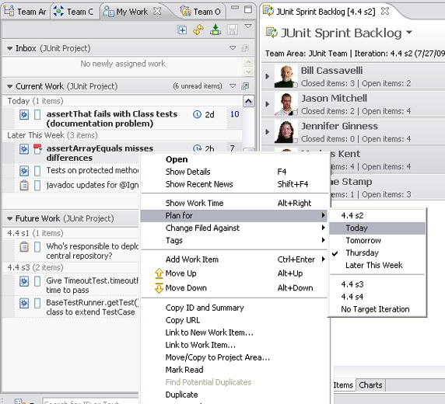Collapse the Future Work section
Image resolution: width=445 pixels, height=404 pixels.
[10, 218]
